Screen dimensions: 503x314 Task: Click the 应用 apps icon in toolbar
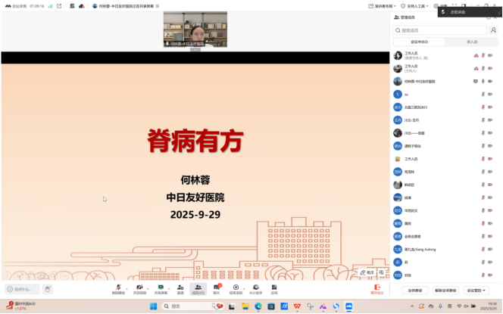[274, 287]
